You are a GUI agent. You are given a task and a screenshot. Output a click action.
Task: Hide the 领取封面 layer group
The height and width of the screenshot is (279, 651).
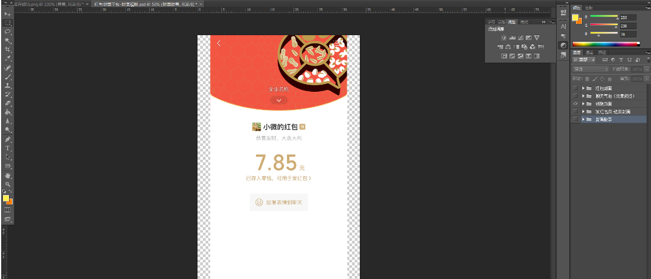coord(575,104)
